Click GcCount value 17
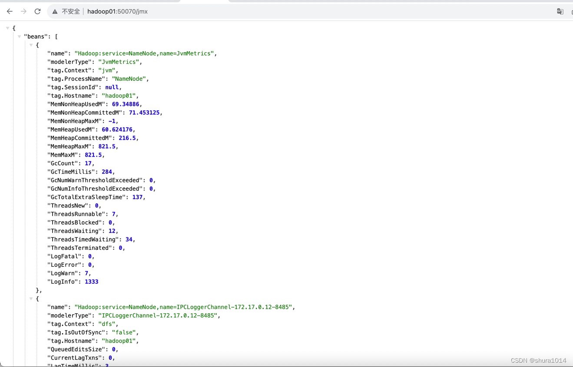Viewport: 573px width, 367px height. coord(88,164)
